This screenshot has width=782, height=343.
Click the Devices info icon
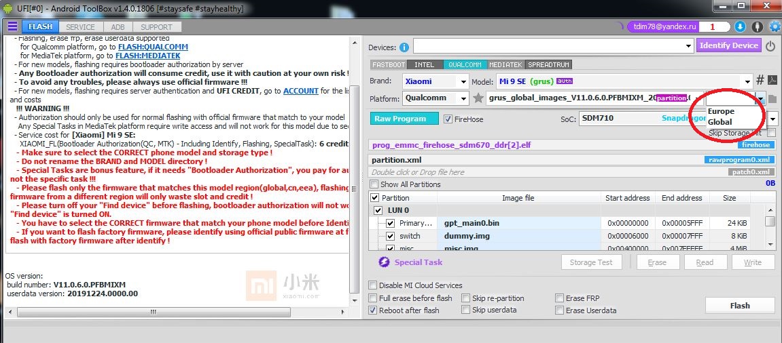404,47
